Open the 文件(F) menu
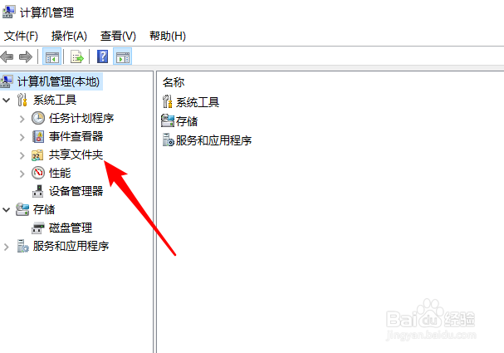Screen dimensions: 504x353 pos(21,36)
